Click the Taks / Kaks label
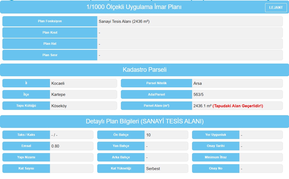289x179 pixels. pos(26,135)
